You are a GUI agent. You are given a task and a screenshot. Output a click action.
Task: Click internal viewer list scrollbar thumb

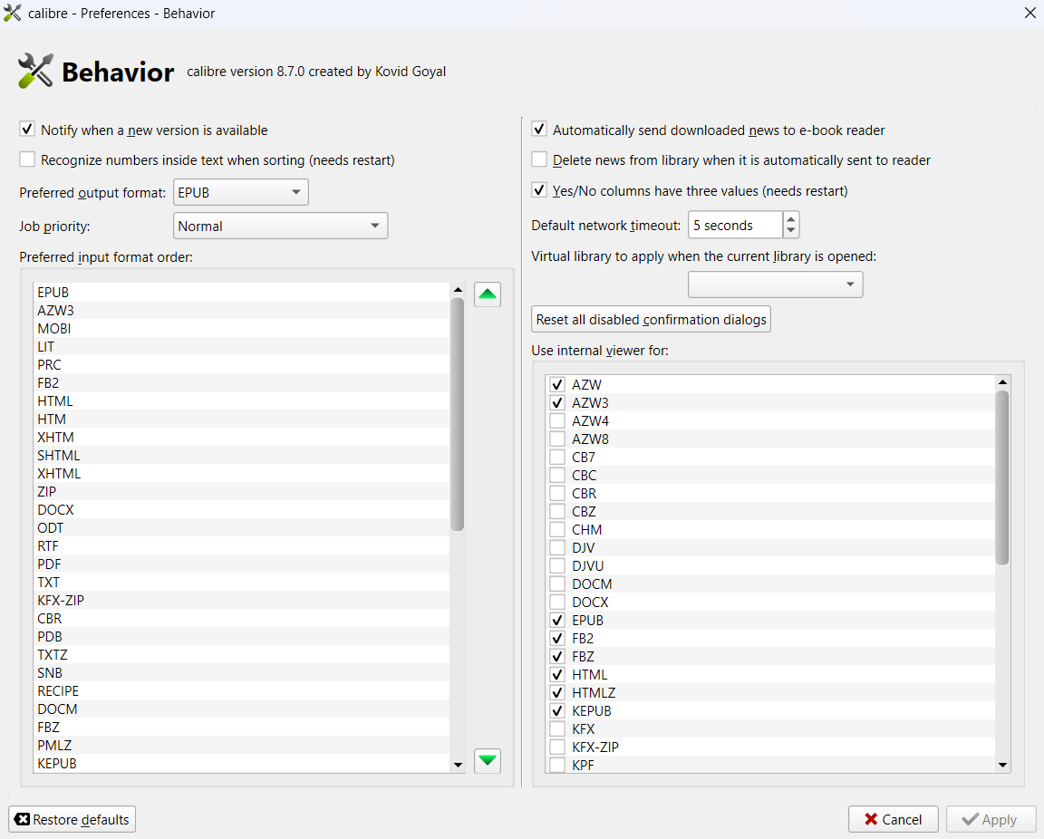pos(1002,477)
